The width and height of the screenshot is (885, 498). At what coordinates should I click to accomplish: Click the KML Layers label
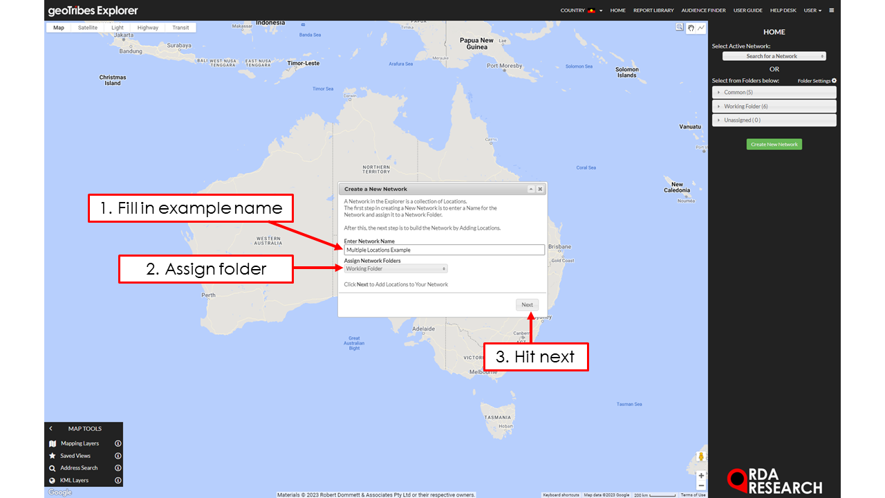point(74,480)
